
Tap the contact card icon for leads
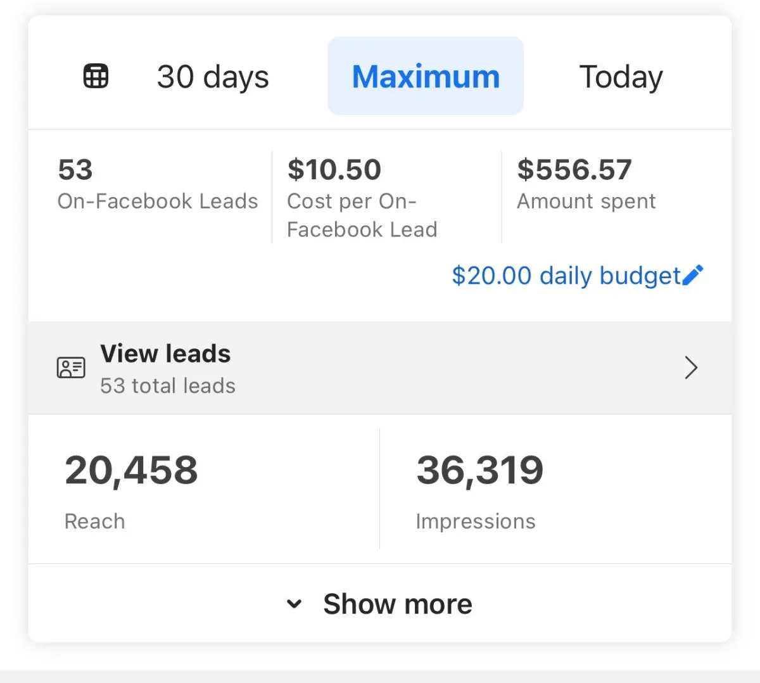[71, 367]
